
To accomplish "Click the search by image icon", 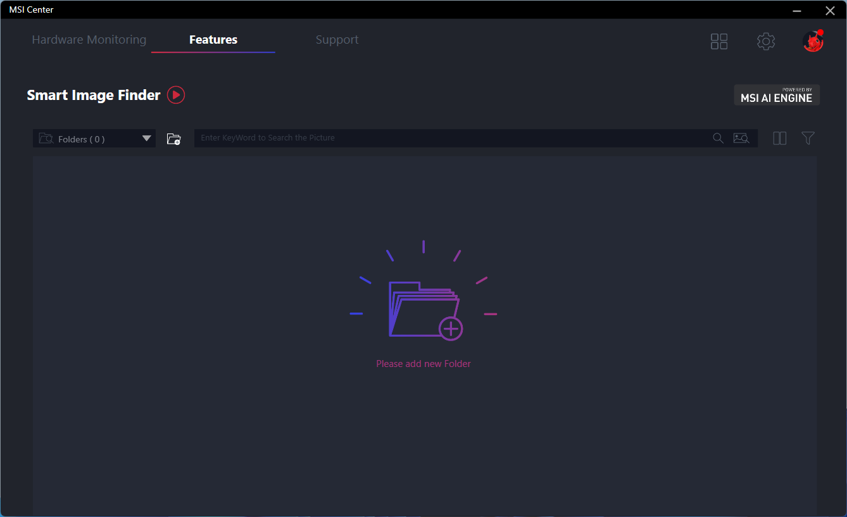I will tap(741, 138).
